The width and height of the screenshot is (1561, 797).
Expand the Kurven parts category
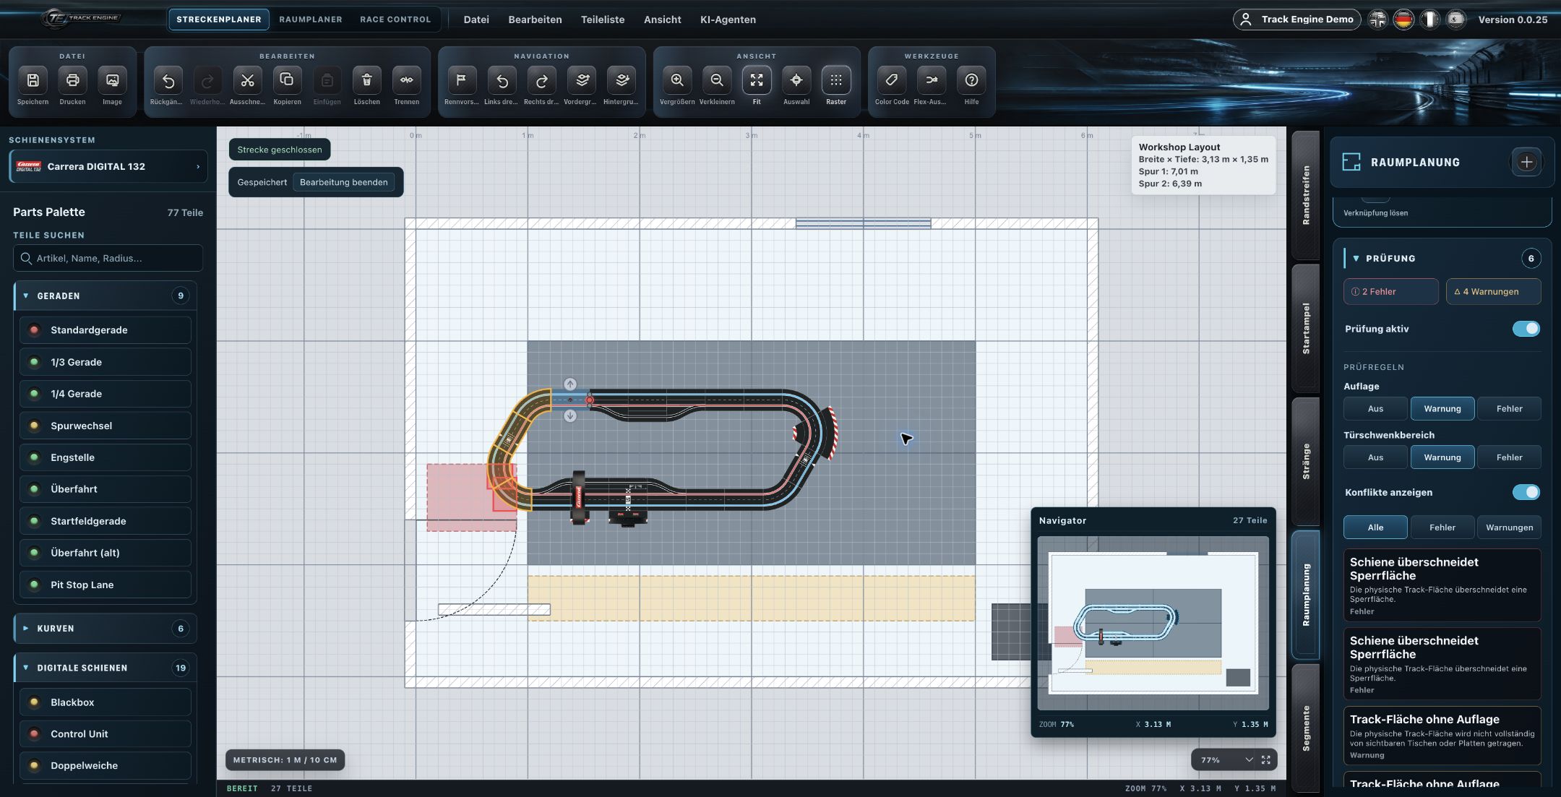(106, 629)
